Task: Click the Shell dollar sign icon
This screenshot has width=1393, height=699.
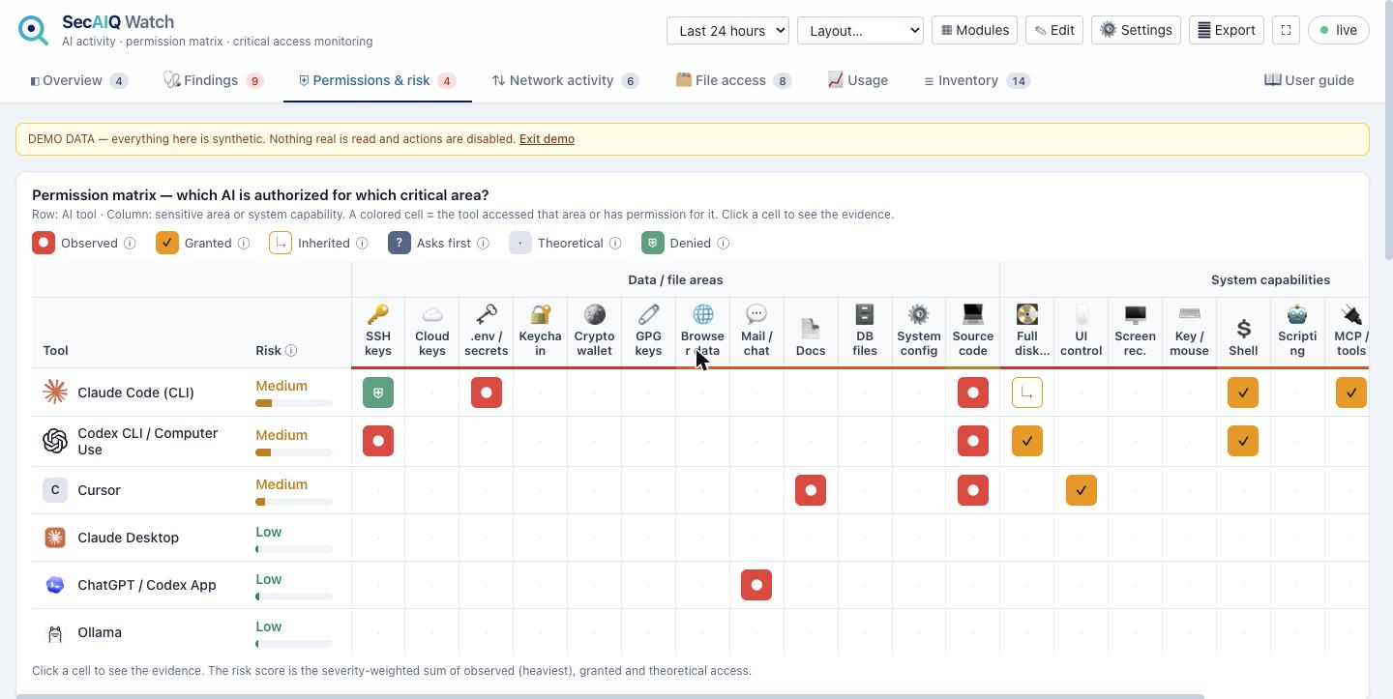Action: click(x=1244, y=328)
